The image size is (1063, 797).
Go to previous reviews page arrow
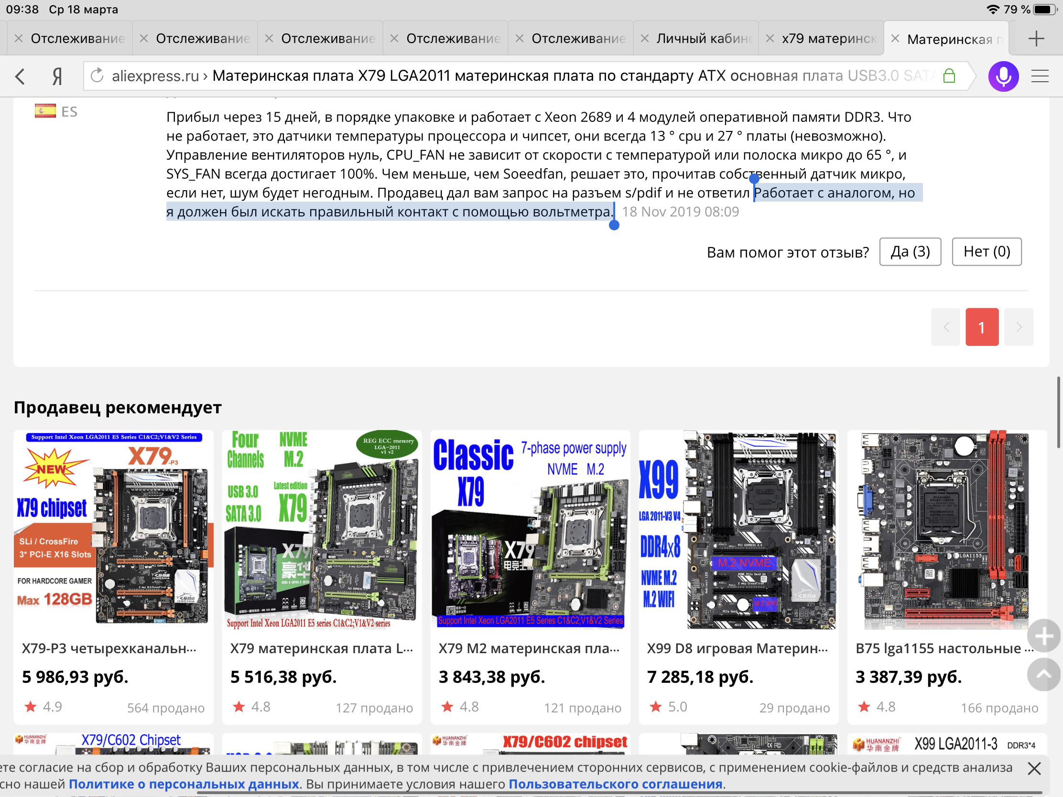945,327
